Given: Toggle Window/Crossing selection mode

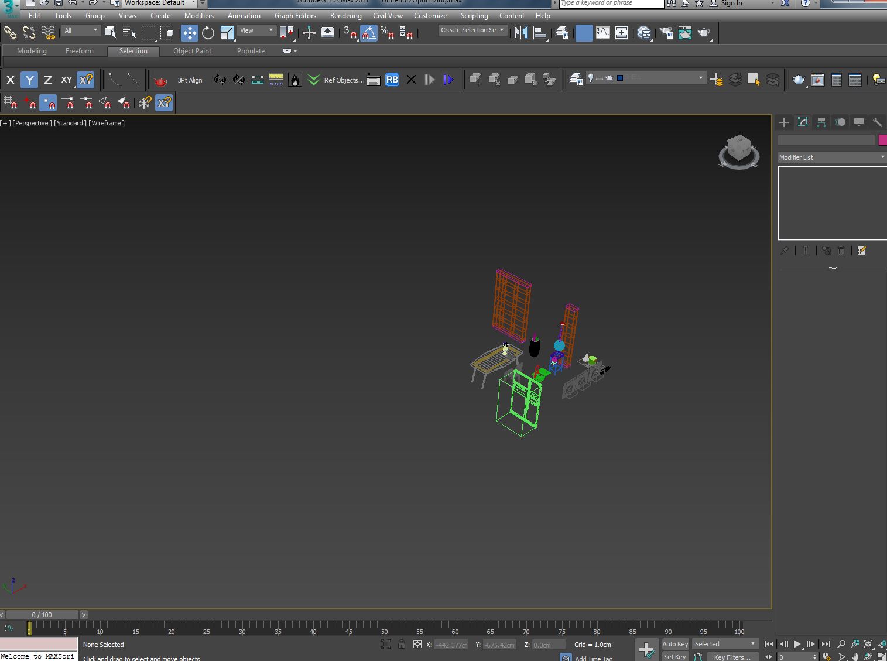Looking at the screenshot, I should tap(167, 32).
